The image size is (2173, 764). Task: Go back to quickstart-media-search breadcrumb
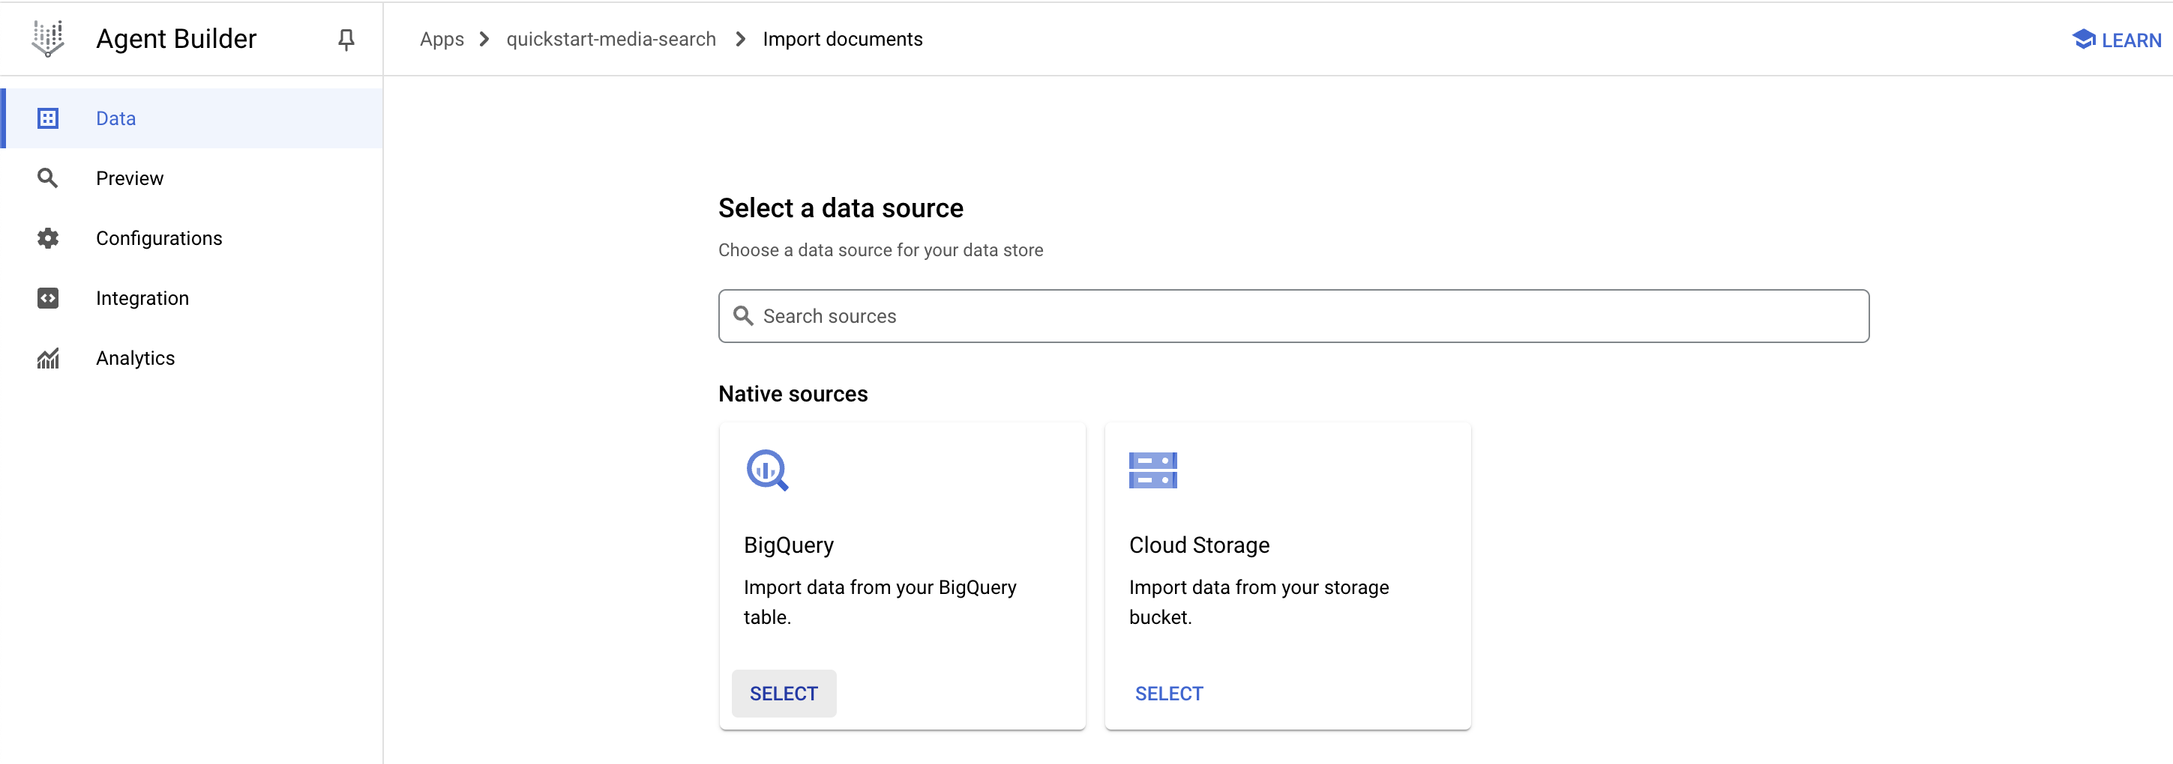click(610, 40)
